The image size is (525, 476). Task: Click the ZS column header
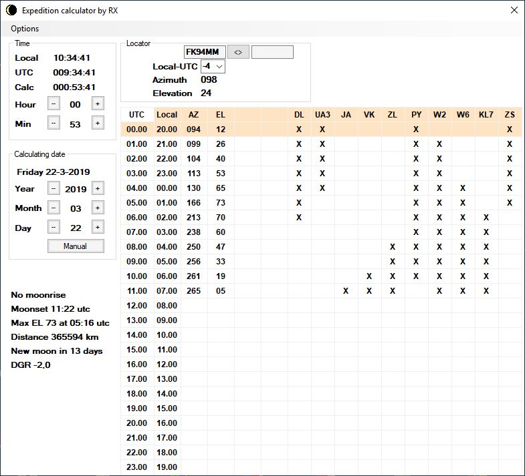[510, 114]
